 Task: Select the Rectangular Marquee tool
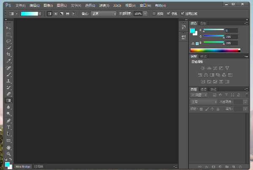8,35
